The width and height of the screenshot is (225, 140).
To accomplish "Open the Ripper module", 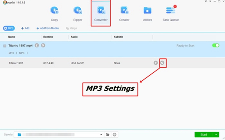I will click(x=77, y=13).
